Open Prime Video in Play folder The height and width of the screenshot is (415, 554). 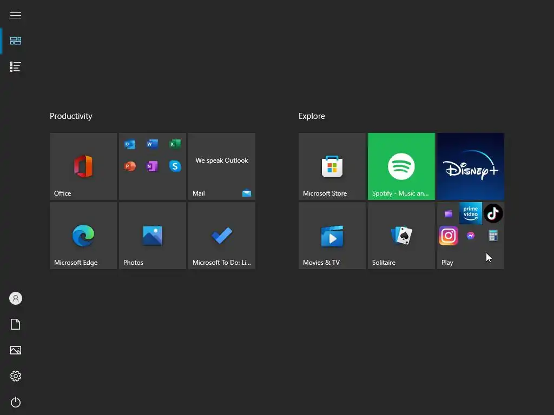coord(471,213)
